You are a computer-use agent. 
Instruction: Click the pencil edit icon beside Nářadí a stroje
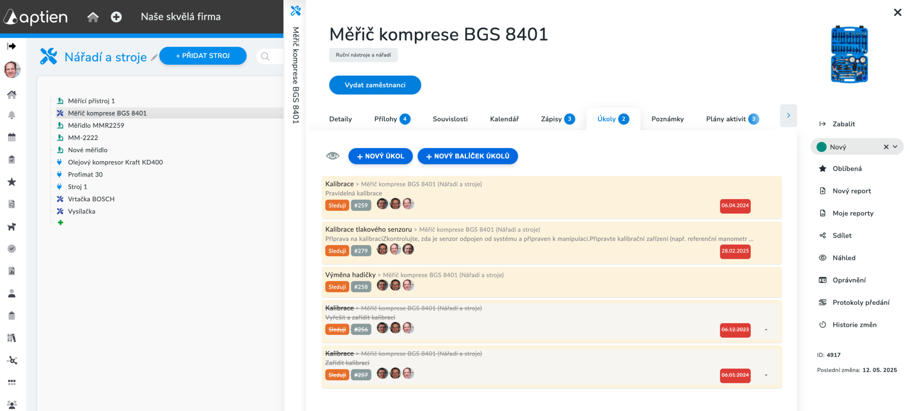154,57
